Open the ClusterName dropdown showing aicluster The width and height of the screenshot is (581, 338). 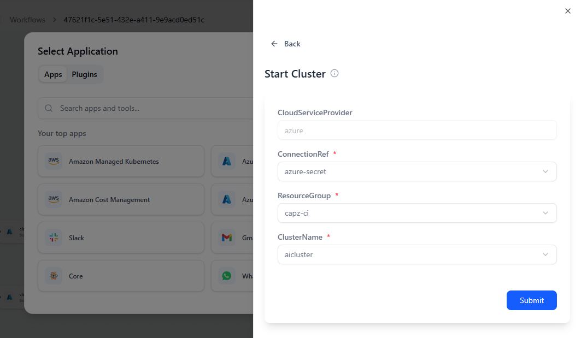416,254
